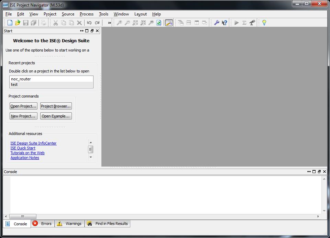Open the Application Notes link
This screenshot has width=330, height=238.
point(25,158)
